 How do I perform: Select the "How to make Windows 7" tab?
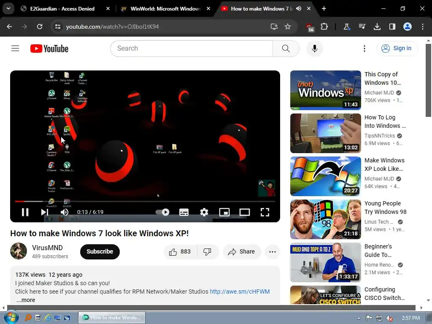click(261, 8)
